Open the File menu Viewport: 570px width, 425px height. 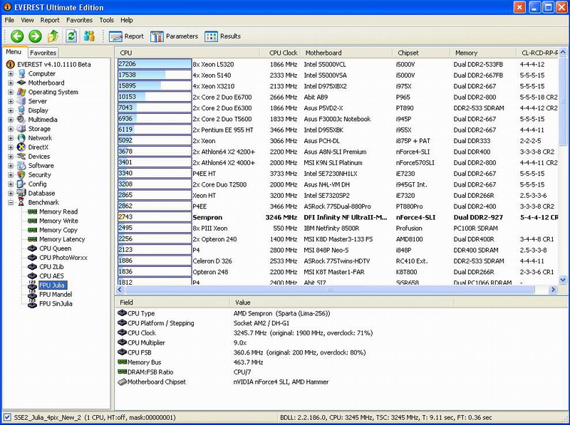(9, 20)
